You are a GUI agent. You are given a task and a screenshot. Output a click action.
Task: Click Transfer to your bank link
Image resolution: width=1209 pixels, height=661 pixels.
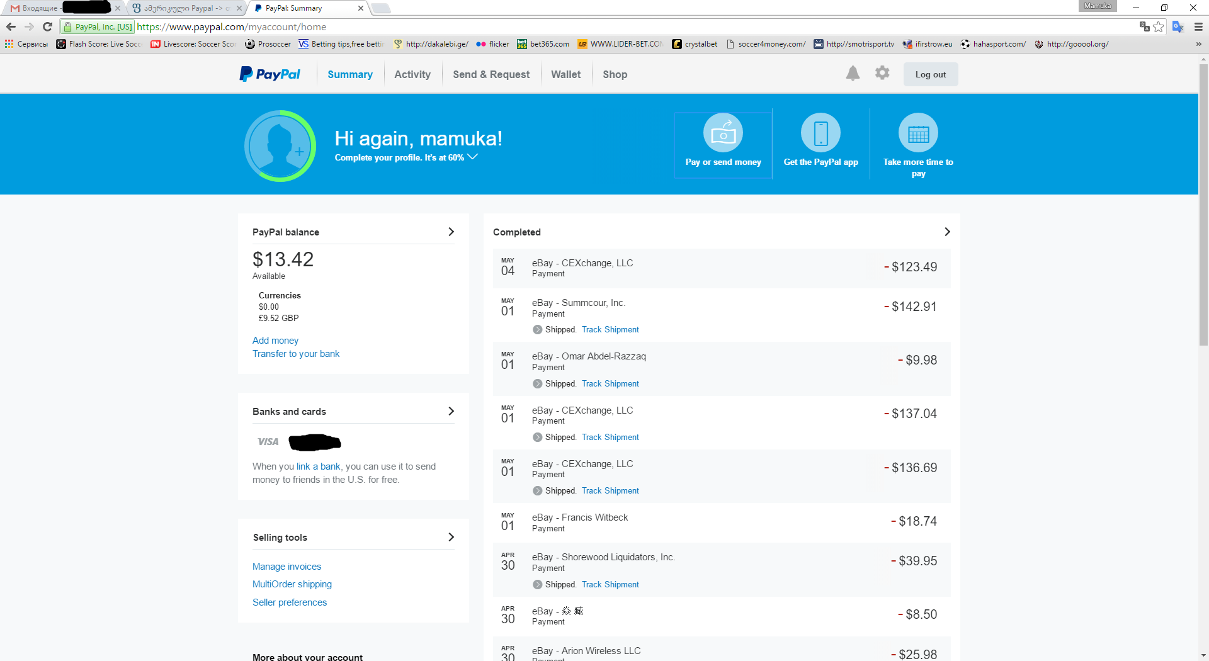296,354
